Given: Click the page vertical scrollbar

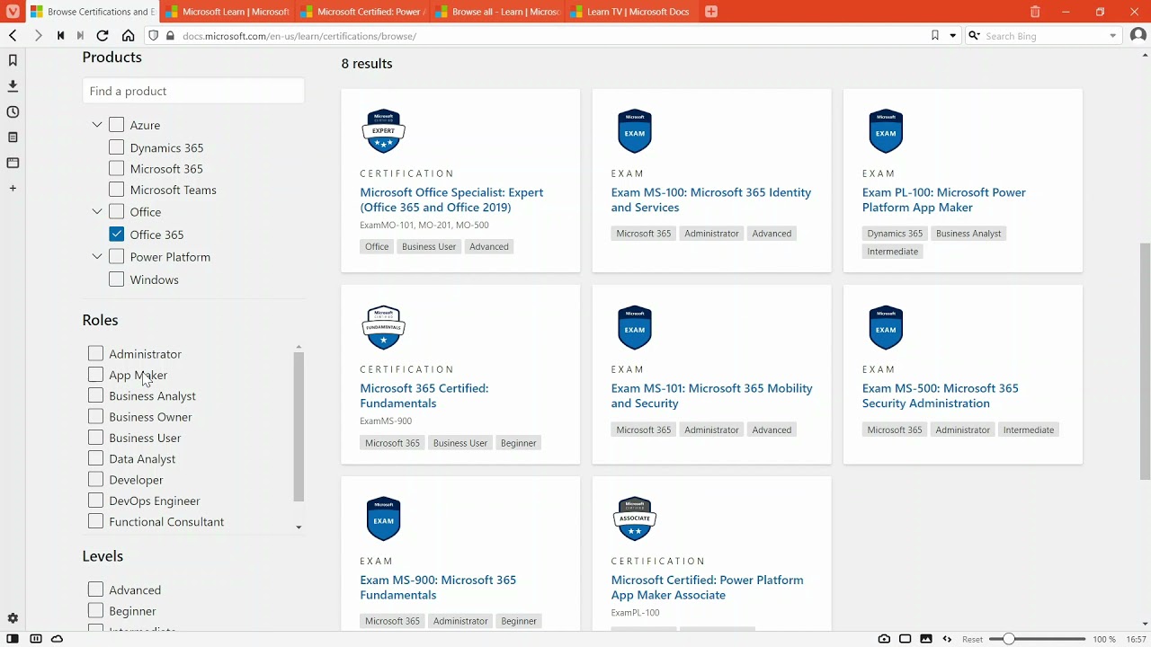Looking at the screenshot, I should pos(1145,359).
